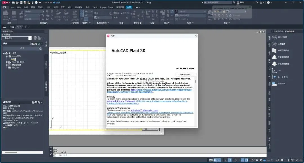The image size is (304, 163).
Task: Click the Undo arrow in quick access toolbar
Action: tap(40, 3)
